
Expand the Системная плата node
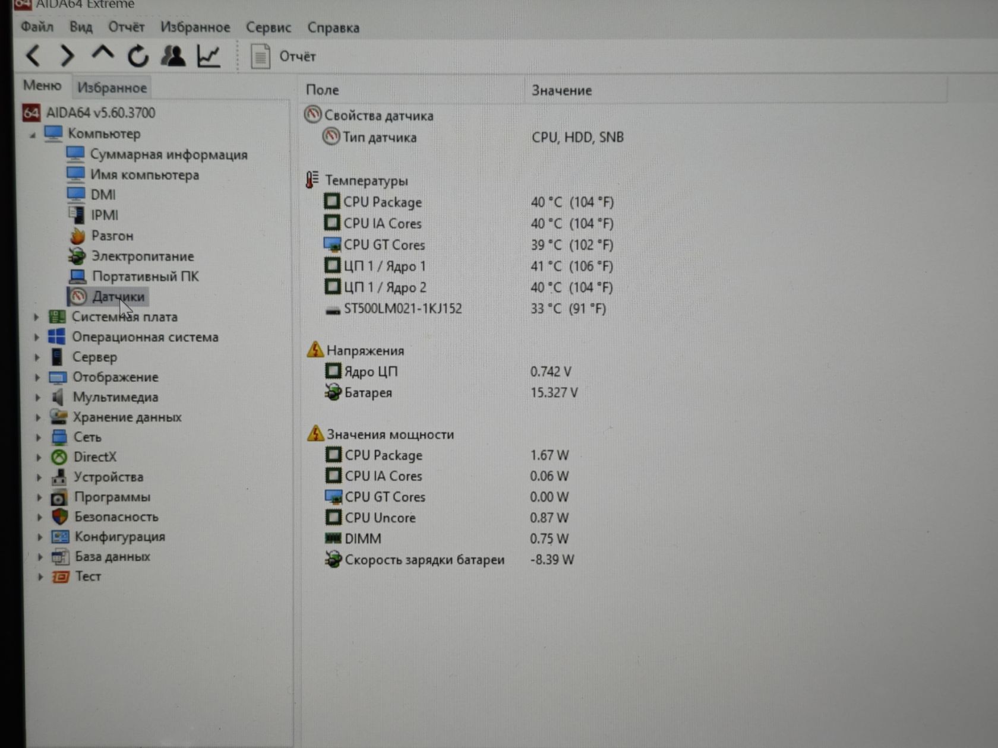coord(36,318)
